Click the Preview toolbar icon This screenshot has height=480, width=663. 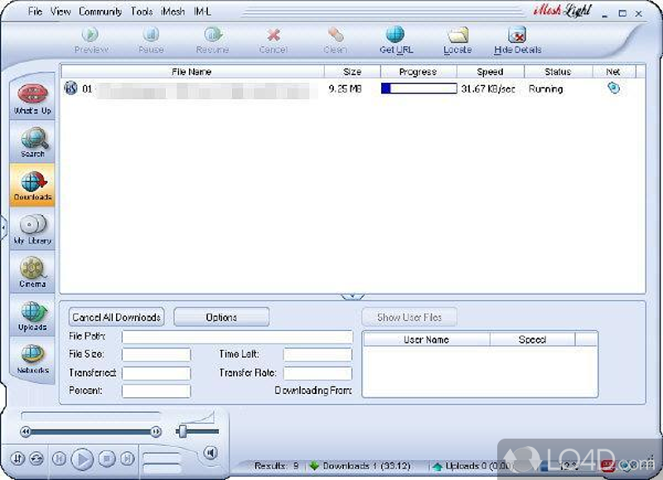(x=90, y=34)
